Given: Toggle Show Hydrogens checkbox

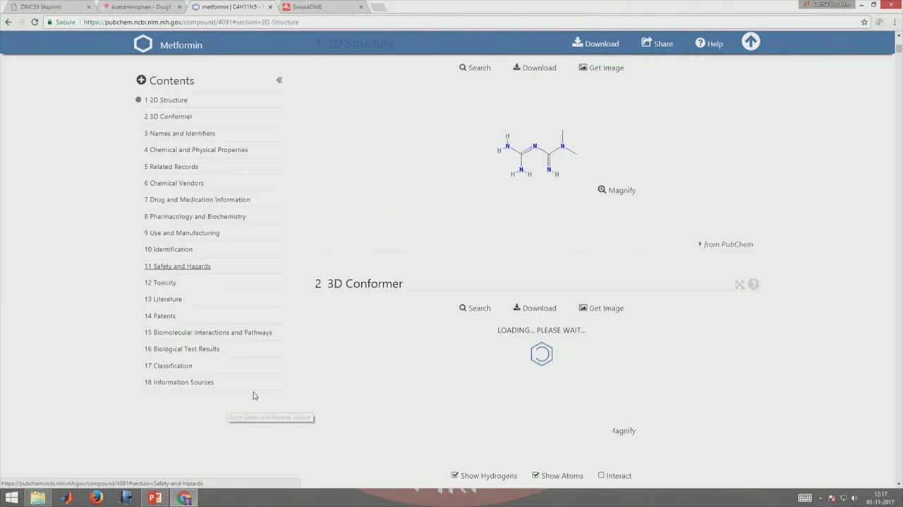Looking at the screenshot, I should coord(455,475).
